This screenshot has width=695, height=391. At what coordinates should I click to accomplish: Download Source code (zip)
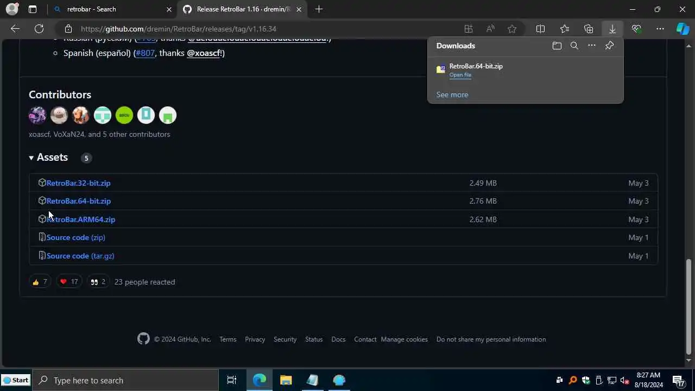pyautogui.click(x=75, y=237)
